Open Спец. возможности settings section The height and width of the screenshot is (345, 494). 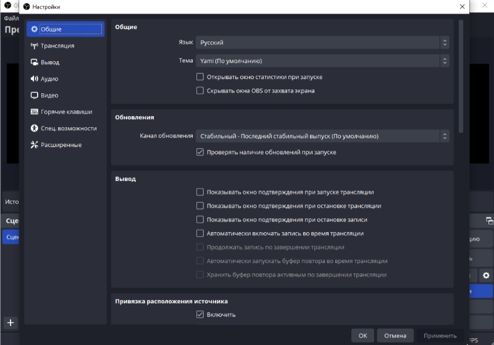[x=65, y=128]
